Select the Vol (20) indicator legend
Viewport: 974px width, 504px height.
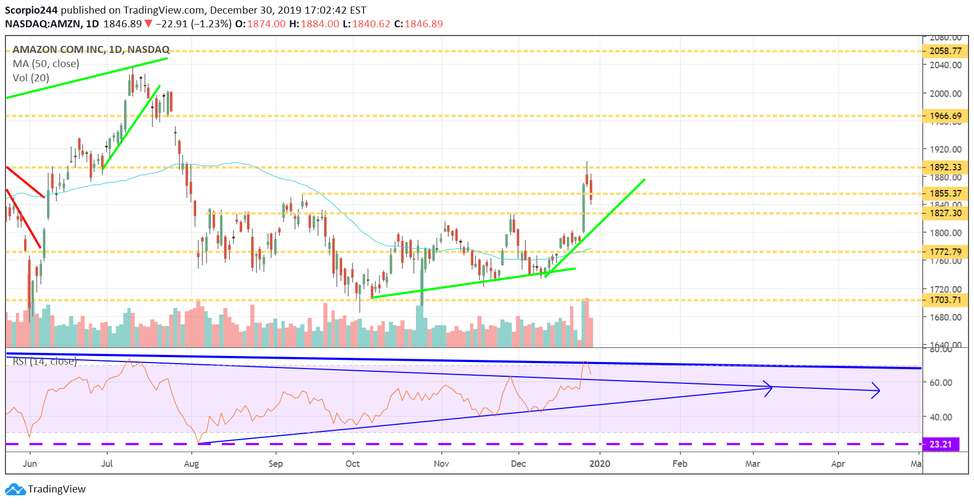tap(31, 78)
